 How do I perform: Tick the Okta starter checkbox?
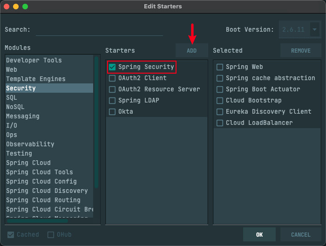point(112,112)
